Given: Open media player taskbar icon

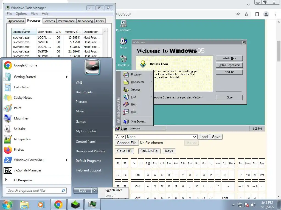Looking at the screenshot, I should [41, 205].
